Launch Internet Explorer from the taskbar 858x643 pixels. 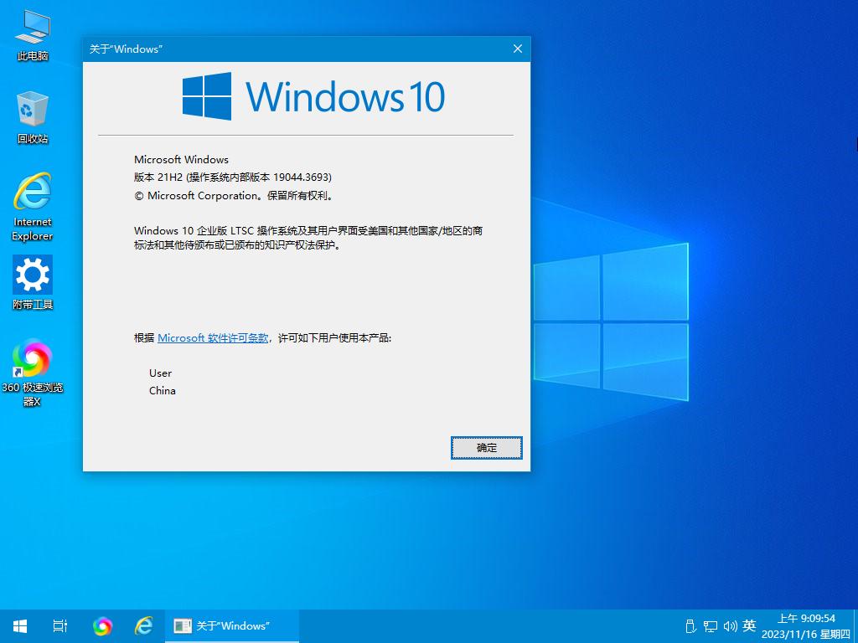click(x=144, y=626)
